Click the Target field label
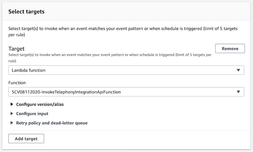Viewport: 253px width, 152px height. click(17, 49)
